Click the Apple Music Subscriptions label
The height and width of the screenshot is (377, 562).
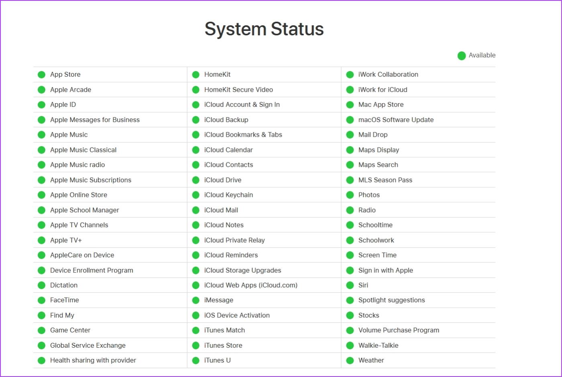(91, 180)
